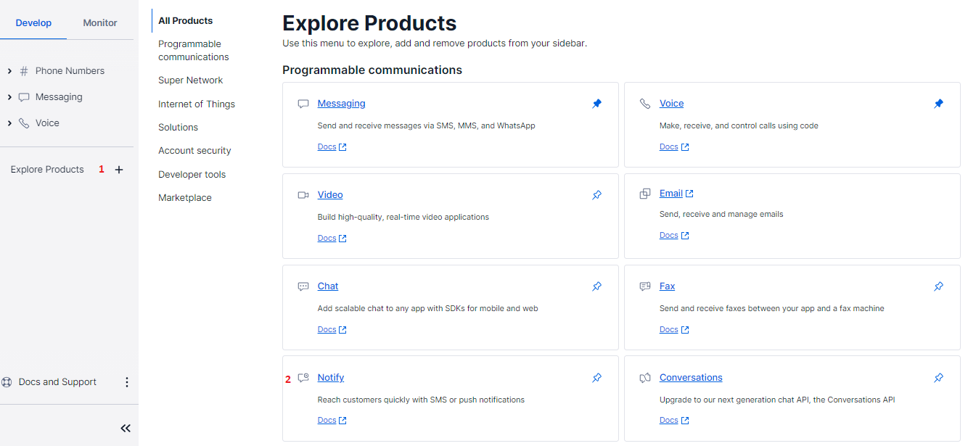Open the Notify product link

pyautogui.click(x=331, y=378)
